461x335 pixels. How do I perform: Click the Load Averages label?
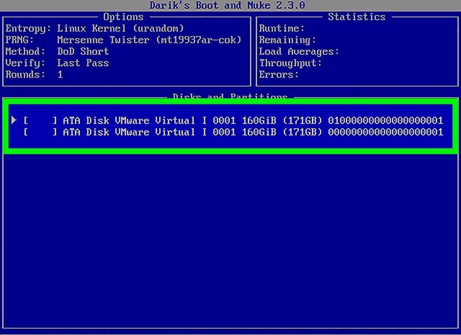(299, 52)
